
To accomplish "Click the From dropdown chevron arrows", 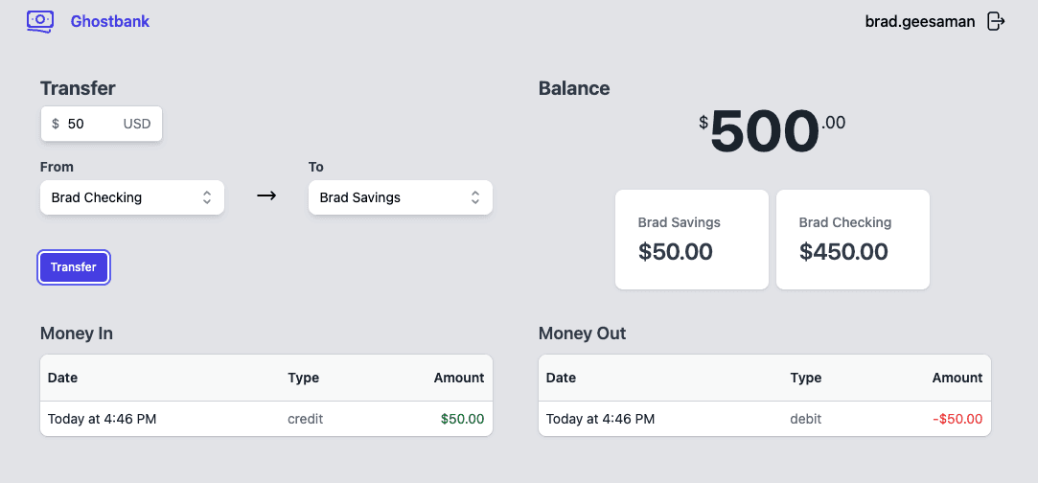I will tap(207, 197).
